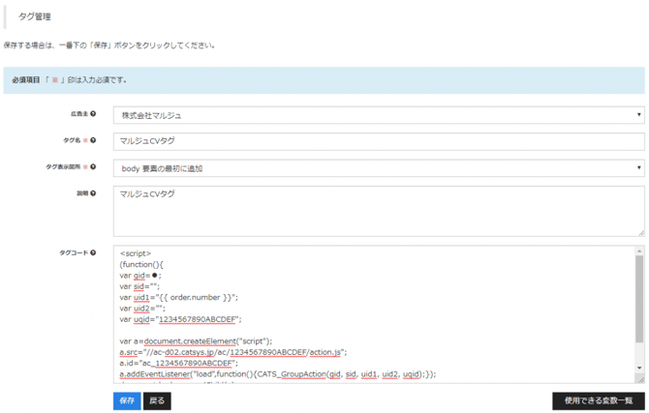Click the code area scrollbar thumb

tap(639, 299)
